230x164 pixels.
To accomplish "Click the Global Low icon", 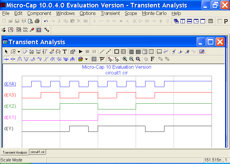I will pyautogui.click(x=66, y=59).
